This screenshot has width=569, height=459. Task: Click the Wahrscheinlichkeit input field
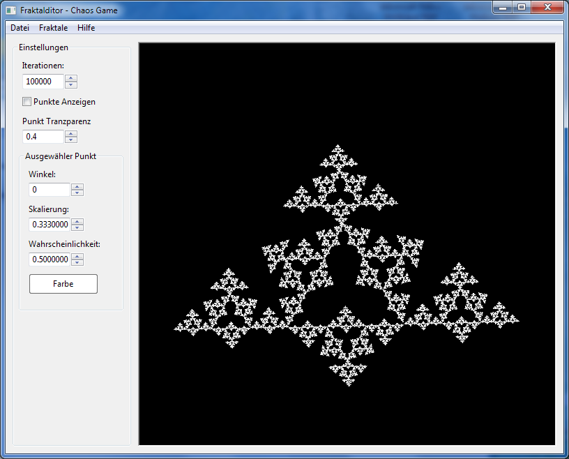click(50, 259)
